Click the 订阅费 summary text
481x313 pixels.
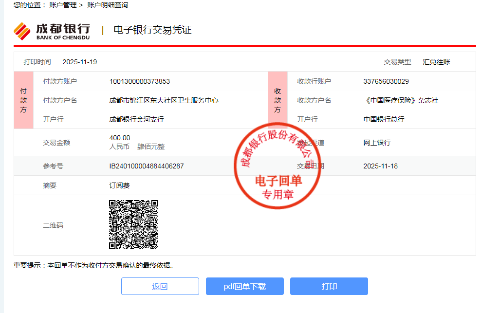pyautogui.click(x=119, y=185)
